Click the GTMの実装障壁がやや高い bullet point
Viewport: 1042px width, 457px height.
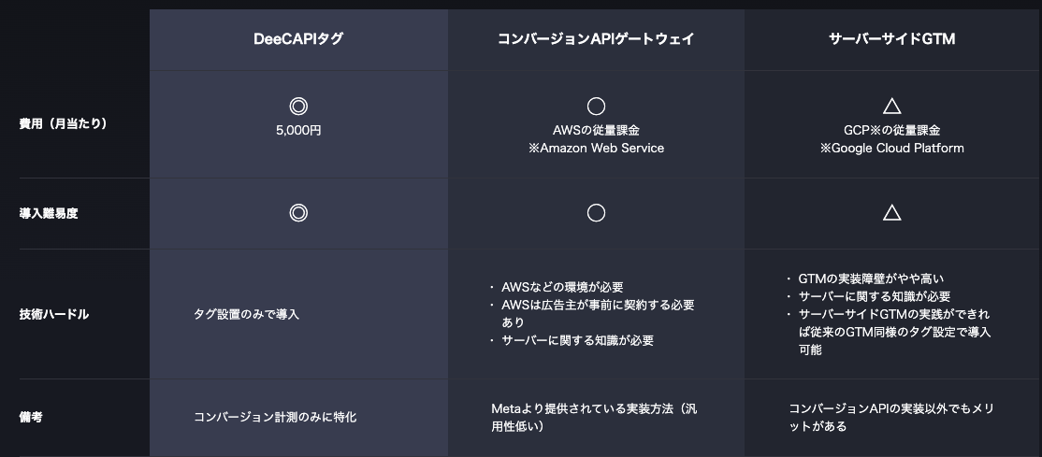tap(871, 278)
